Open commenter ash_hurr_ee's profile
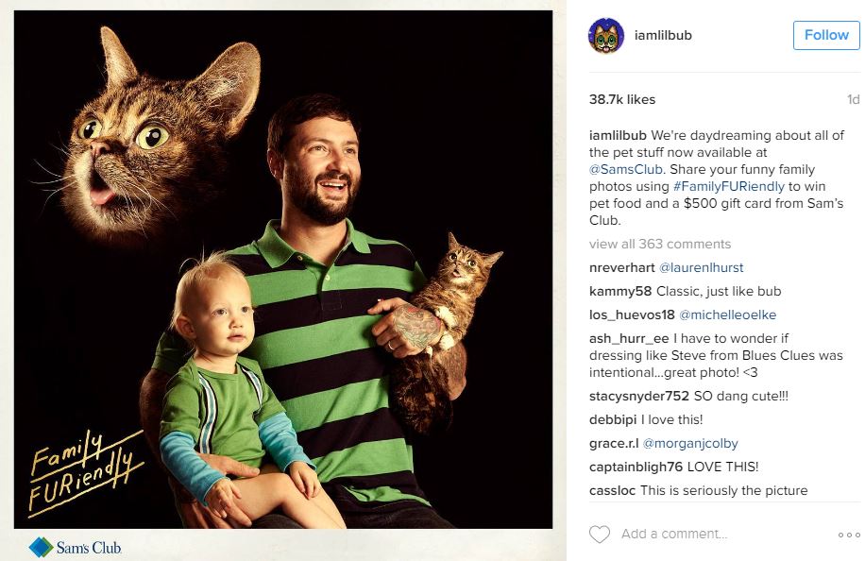 (629, 339)
